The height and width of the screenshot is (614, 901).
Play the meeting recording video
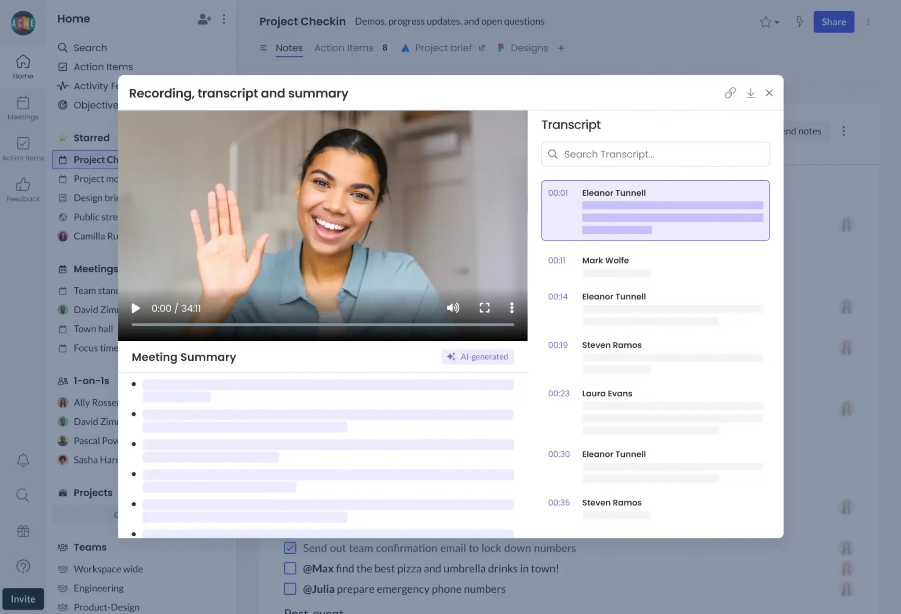pyautogui.click(x=136, y=308)
